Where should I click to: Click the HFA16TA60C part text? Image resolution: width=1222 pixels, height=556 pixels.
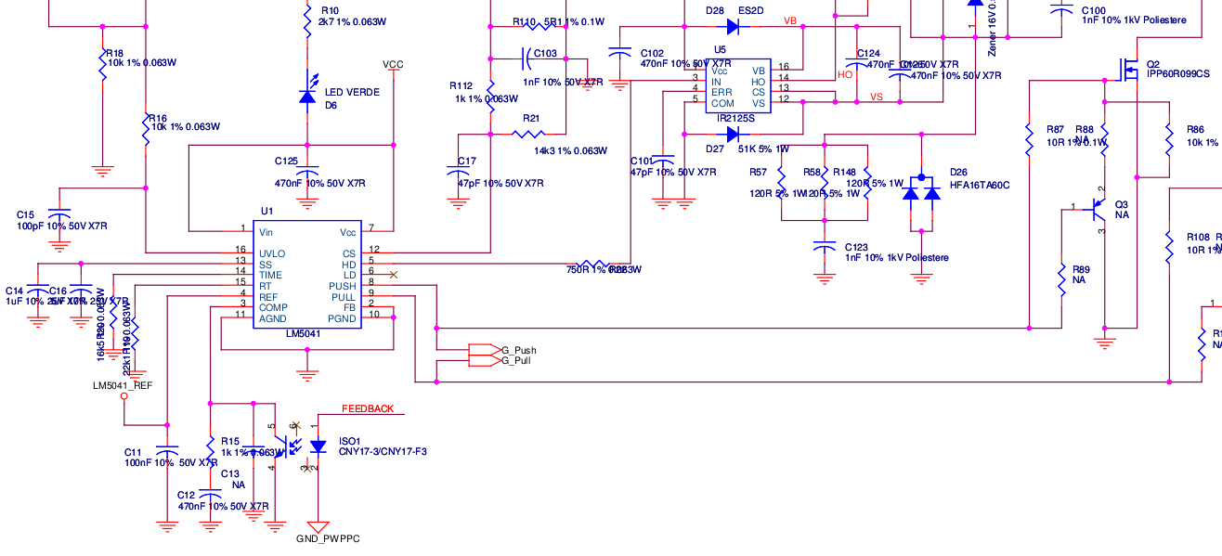coord(980,186)
